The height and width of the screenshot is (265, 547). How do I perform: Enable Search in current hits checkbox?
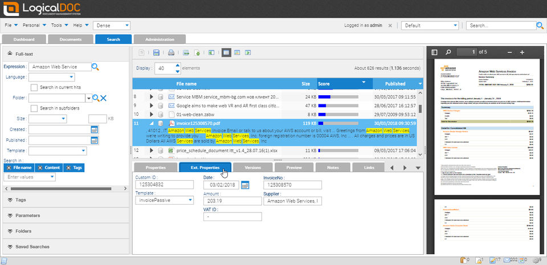34,87
